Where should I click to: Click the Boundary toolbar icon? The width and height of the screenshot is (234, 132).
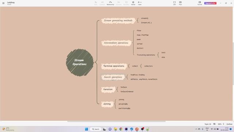126,3
